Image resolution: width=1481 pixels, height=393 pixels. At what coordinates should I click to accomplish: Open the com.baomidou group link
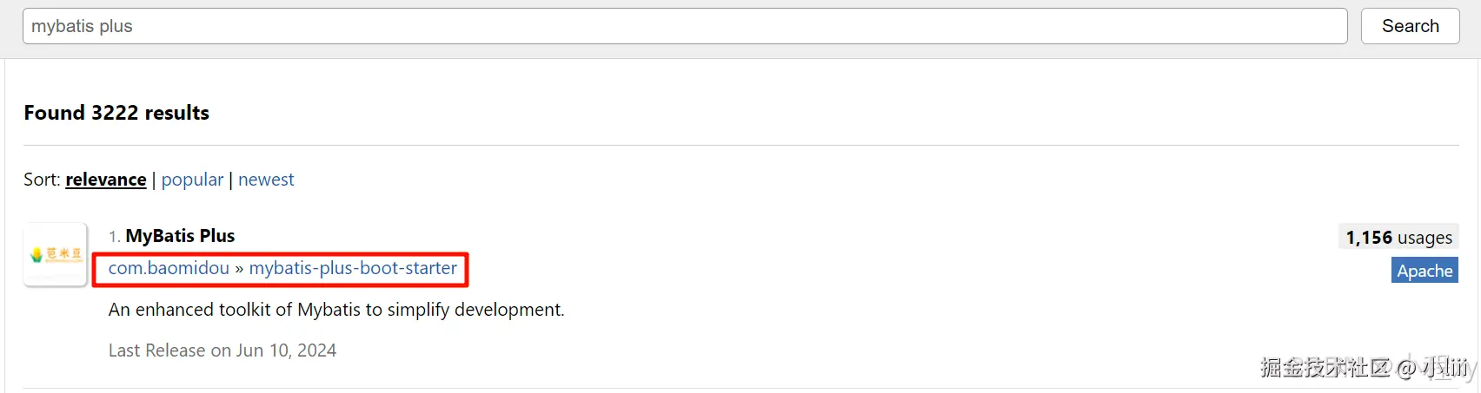[169, 268]
